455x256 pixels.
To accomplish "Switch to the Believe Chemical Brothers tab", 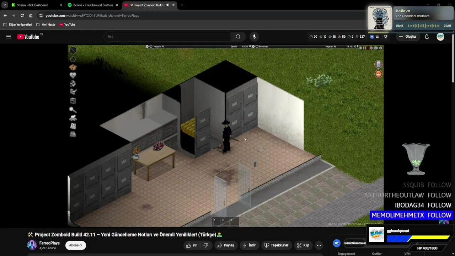I will (92, 5).
